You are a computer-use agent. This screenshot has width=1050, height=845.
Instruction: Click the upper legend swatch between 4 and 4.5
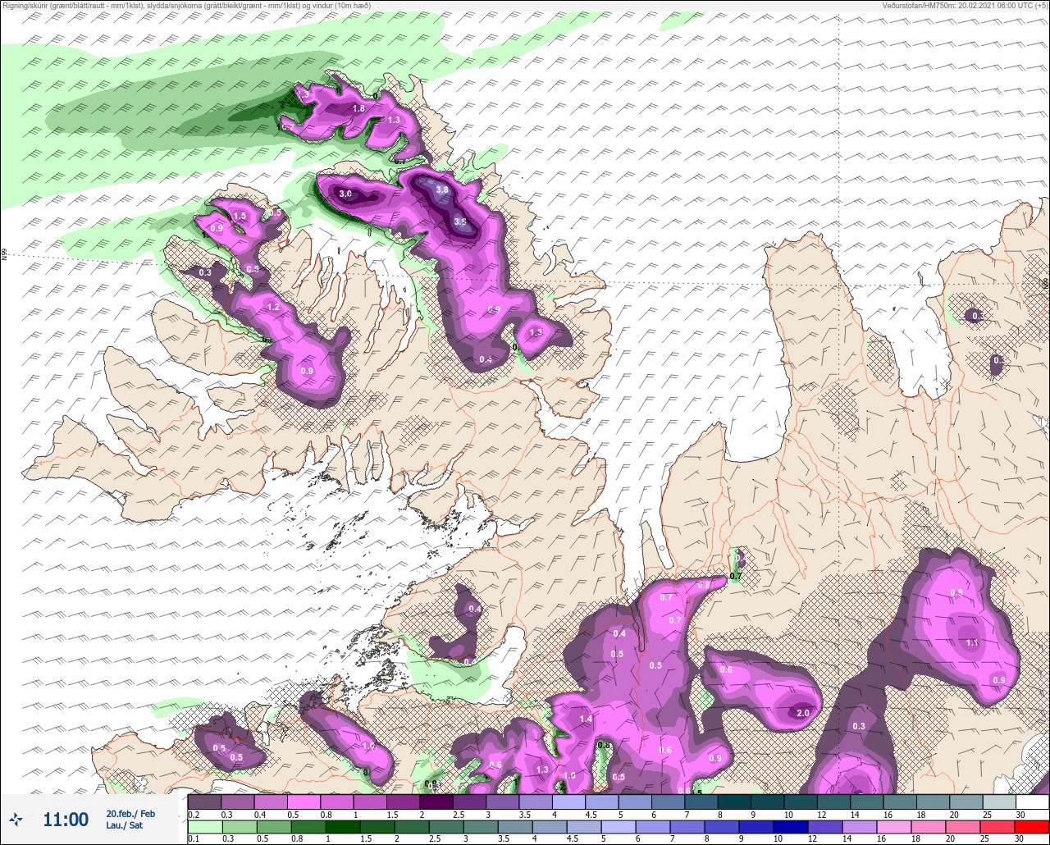(x=568, y=802)
